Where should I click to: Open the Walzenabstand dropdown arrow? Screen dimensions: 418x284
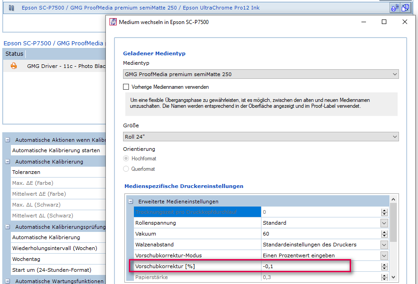click(384, 245)
